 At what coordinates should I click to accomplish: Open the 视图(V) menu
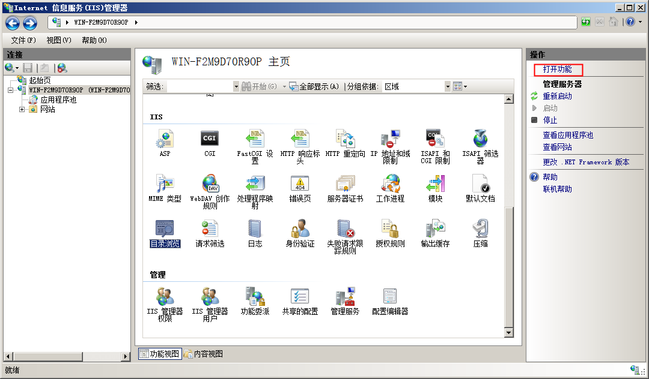[58, 40]
